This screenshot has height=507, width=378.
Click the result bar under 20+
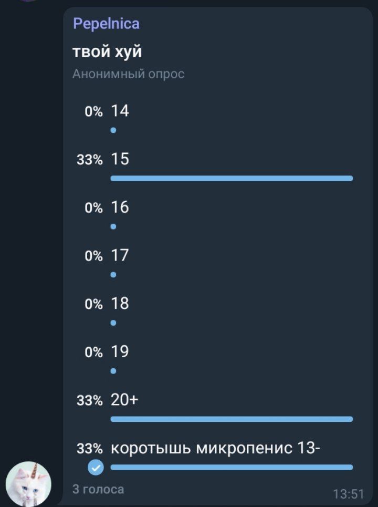coord(232,419)
